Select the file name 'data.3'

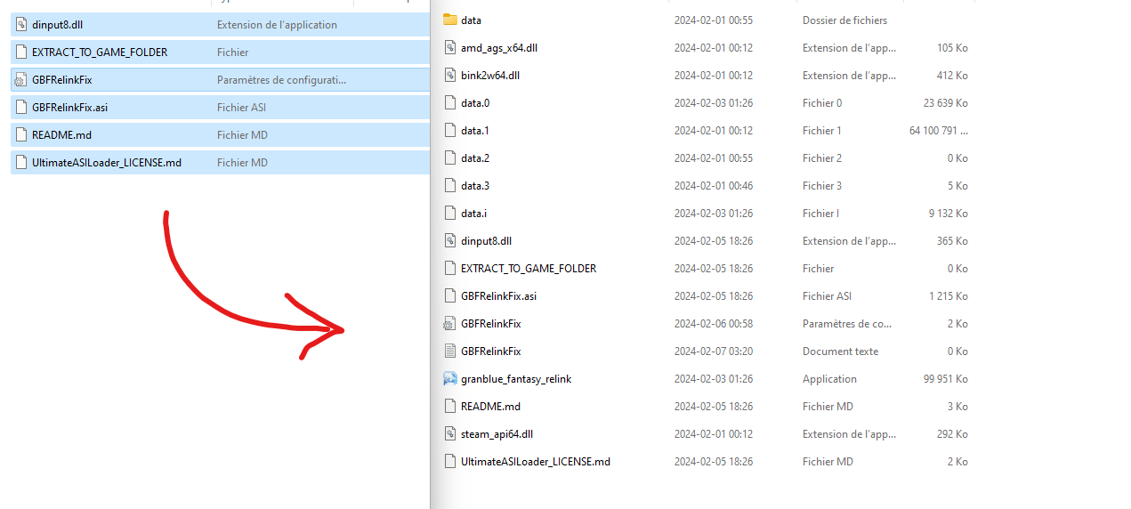(475, 185)
